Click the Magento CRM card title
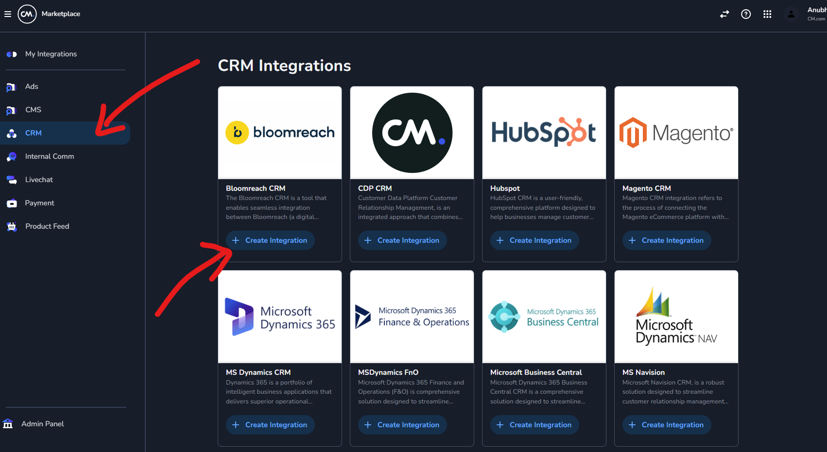Image resolution: width=827 pixels, height=452 pixels. point(646,188)
